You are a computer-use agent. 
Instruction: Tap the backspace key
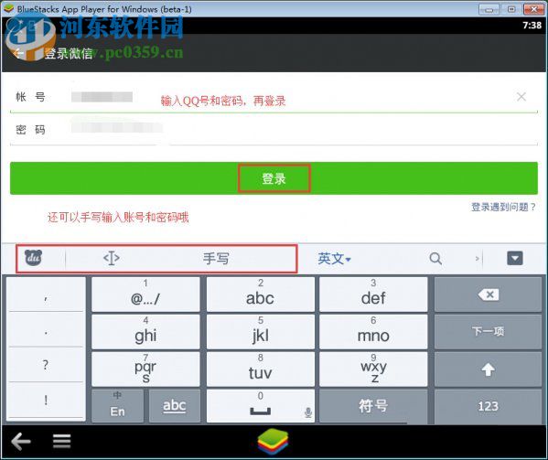coord(488,294)
